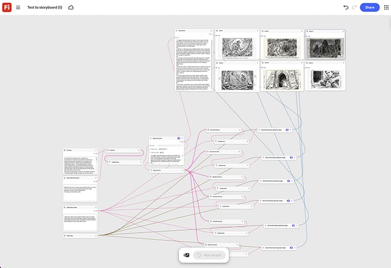Collapse the scene card showing the stone archway

click(x=301, y=63)
